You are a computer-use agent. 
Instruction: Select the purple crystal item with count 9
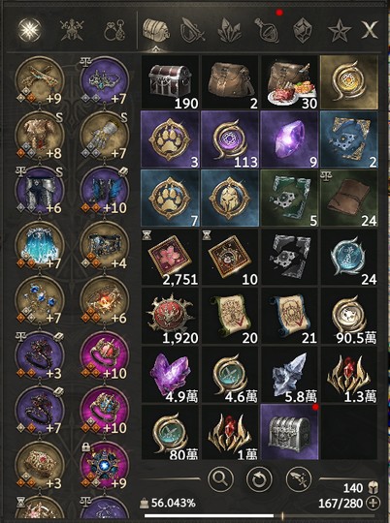tap(290, 139)
